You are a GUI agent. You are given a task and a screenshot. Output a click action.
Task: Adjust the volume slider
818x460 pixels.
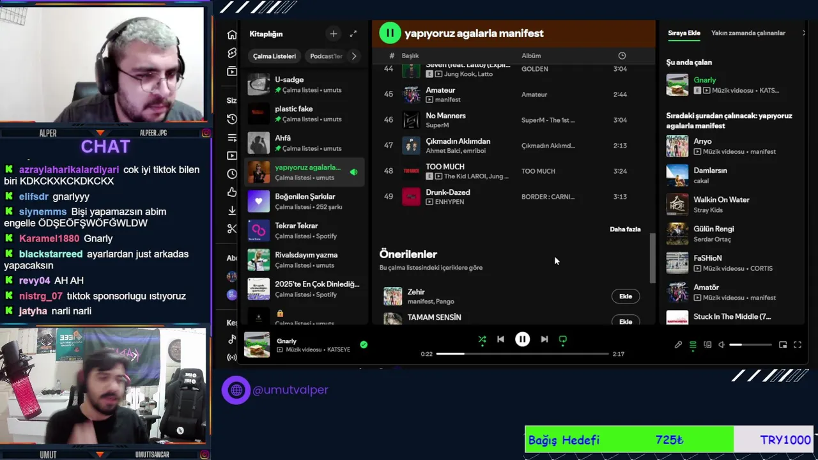750,345
